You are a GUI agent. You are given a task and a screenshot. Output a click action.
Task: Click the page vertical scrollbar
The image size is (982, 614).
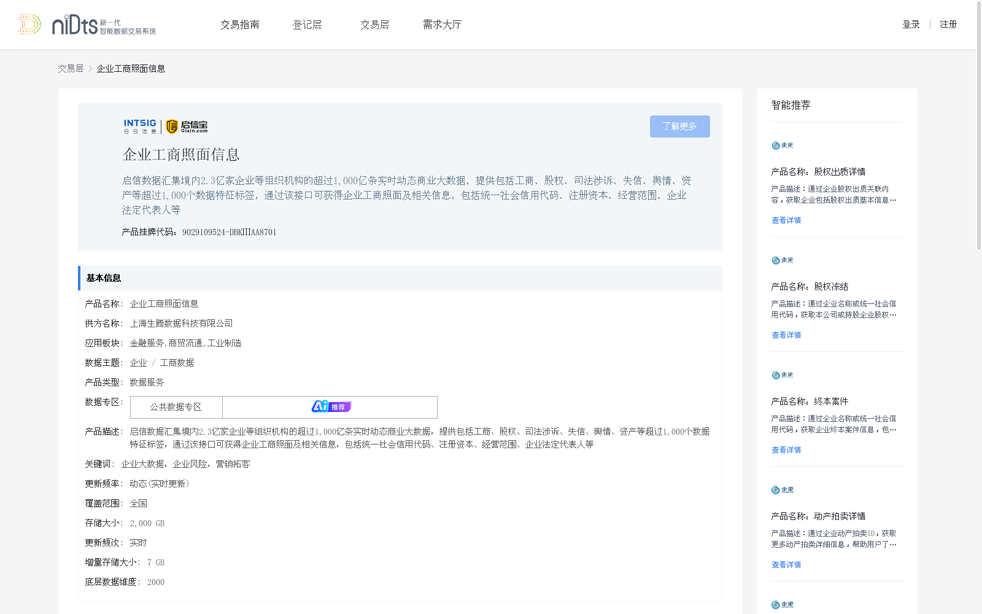coord(978,126)
